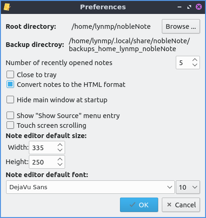Cancel the Preferences dialog

click(x=181, y=205)
